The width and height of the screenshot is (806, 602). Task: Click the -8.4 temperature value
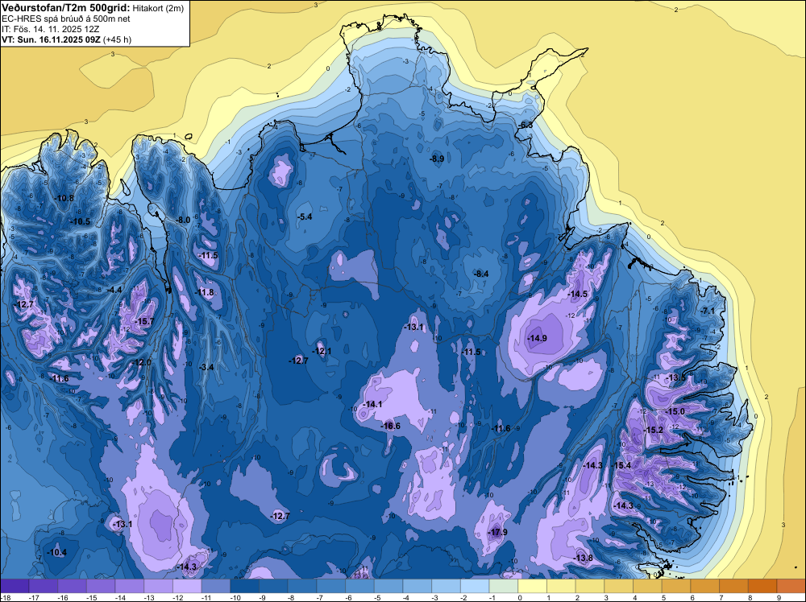coord(481,274)
